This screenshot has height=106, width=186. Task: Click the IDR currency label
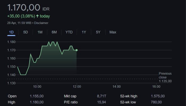[46, 9]
